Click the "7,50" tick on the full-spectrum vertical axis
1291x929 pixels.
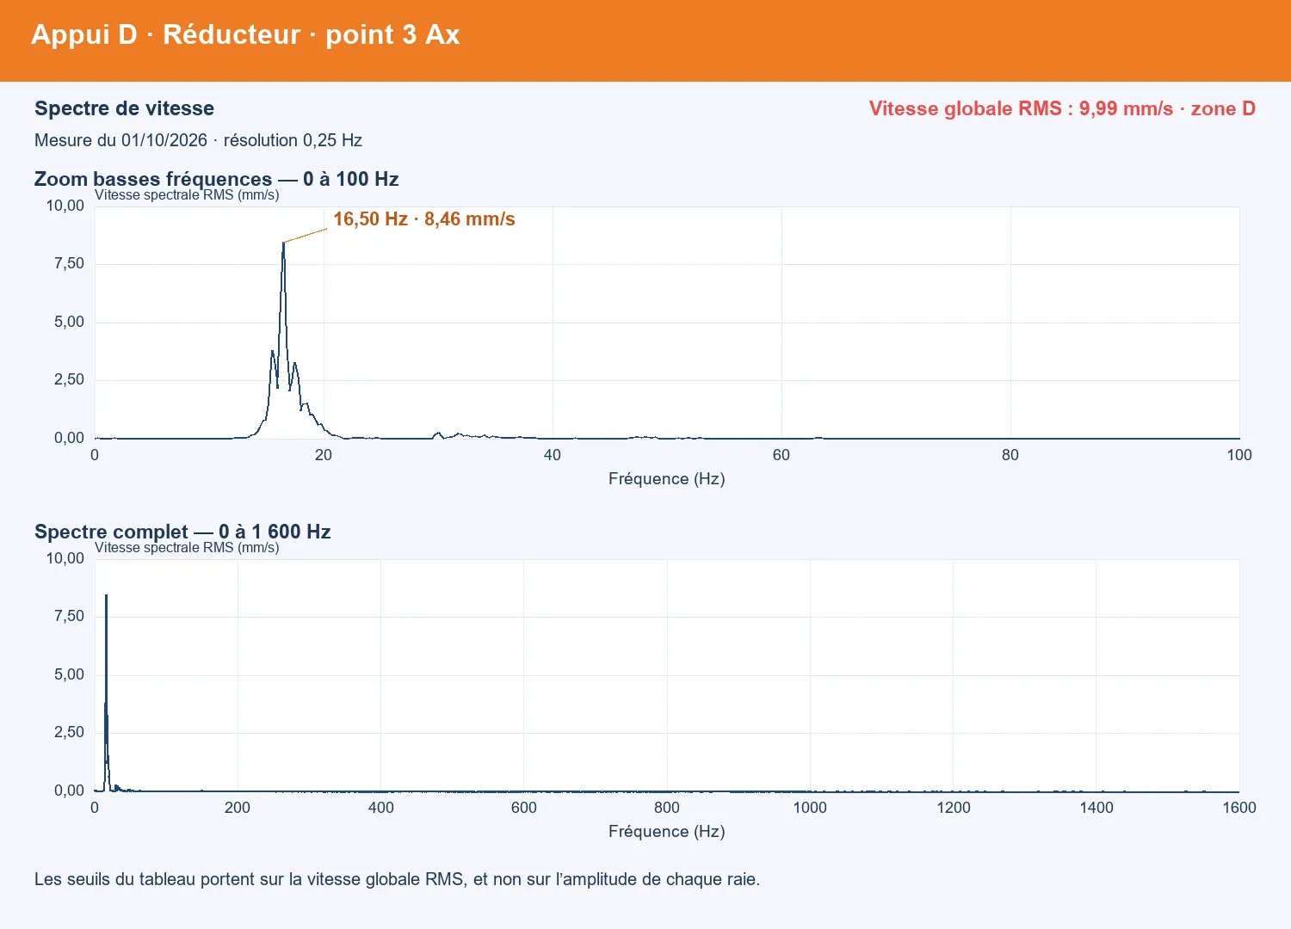[70, 616]
